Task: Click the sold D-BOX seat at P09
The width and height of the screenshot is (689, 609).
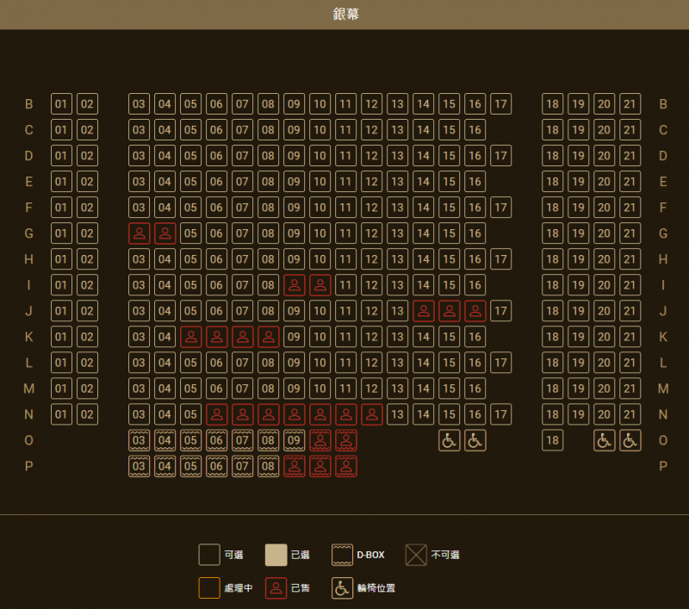Action: coord(294,466)
